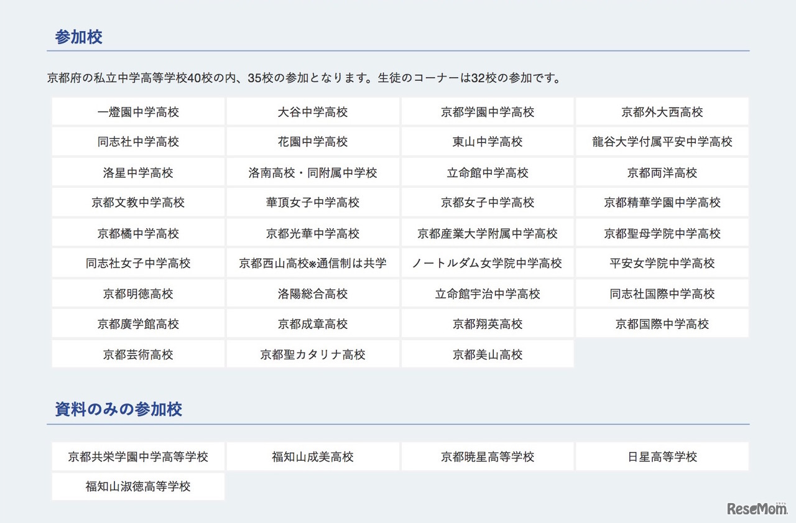Select 一燈園中学高校 in the table

(x=137, y=111)
